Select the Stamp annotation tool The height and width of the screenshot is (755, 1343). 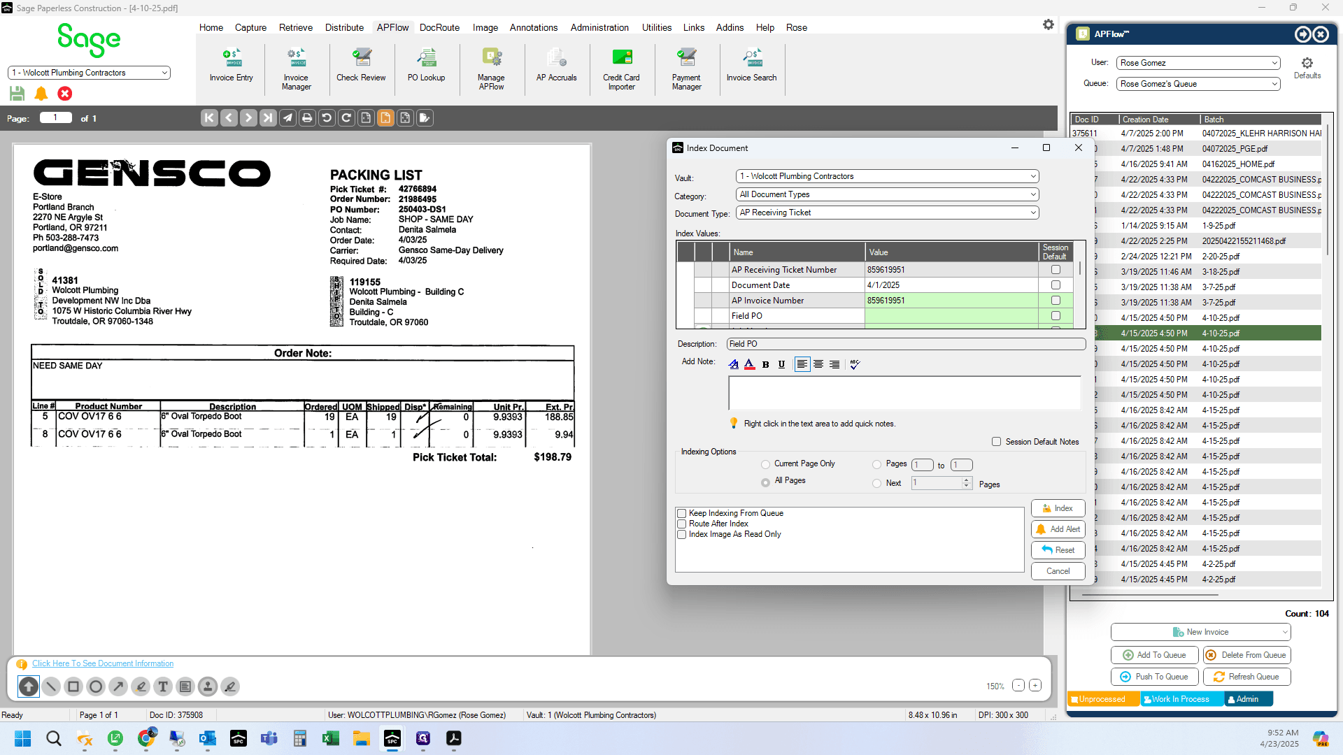coord(208,686)
